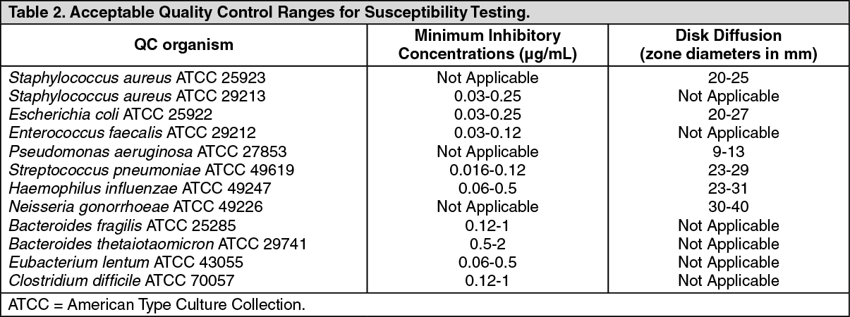Image resolution: width=850 pixels, height=317 pixels.
Task: Click the Disk Diffusion column header
Action: point(728,44)
